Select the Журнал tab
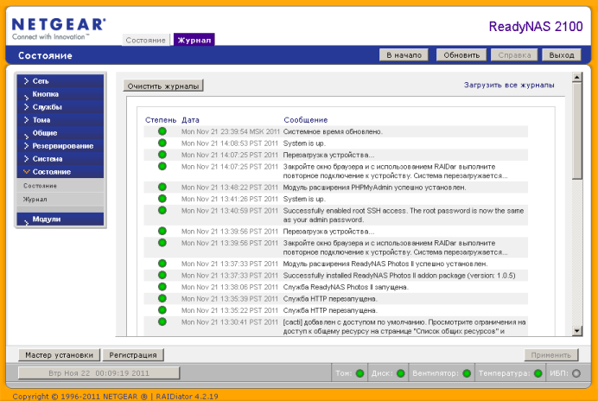 (194, 40)
